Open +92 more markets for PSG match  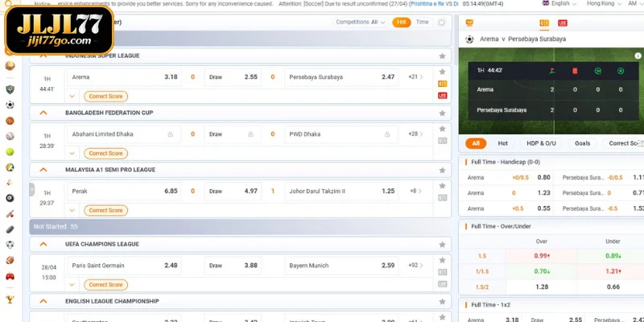[415, 266]
